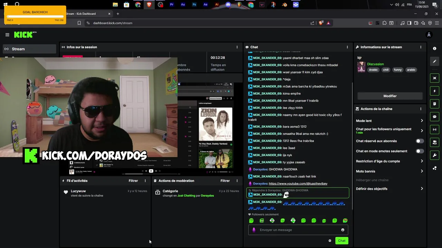Viewport: 442px width, 248px height.
Task: Open Discord from Windows taskbar
Action: (x=228, y=5)
